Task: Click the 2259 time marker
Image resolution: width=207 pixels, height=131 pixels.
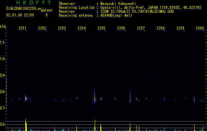Action: 180,28
